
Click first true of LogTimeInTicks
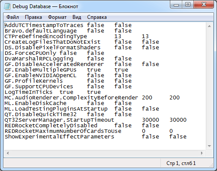pos(66,92)
